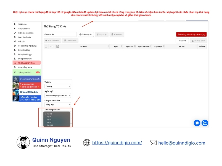This screenshot has width=222, height=166.
Task: Sort the table by Từ khóa column
Action: [x=109, y=47]
